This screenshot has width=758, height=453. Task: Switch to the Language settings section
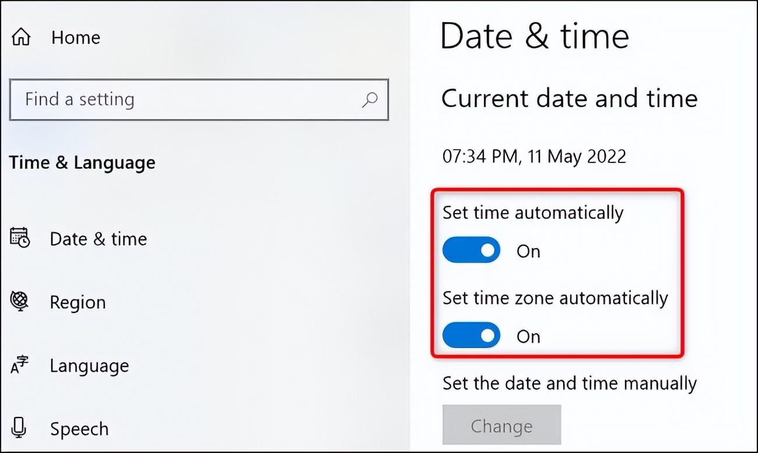point(89,365)
